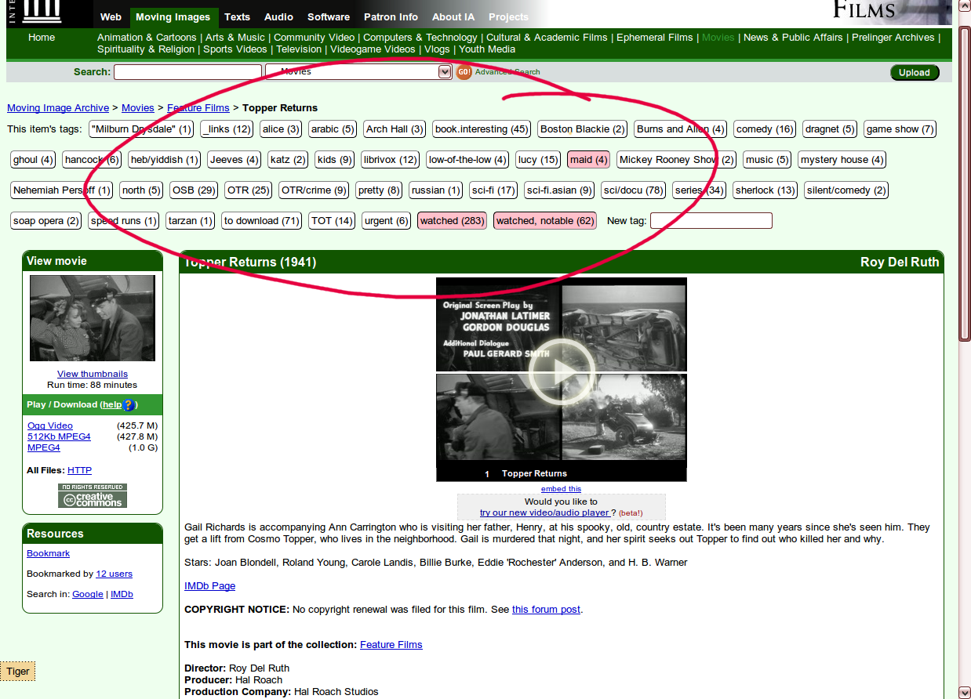Open the Projects tab
The height and width of the screenshot is (699, 971).
508,16
